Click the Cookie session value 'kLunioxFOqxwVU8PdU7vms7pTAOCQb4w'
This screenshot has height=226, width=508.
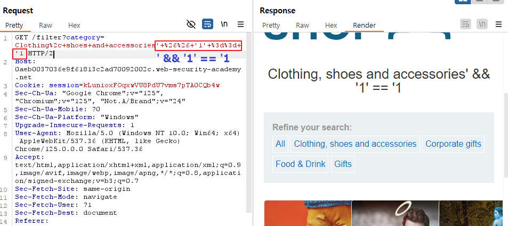click(x=151, y=86)
